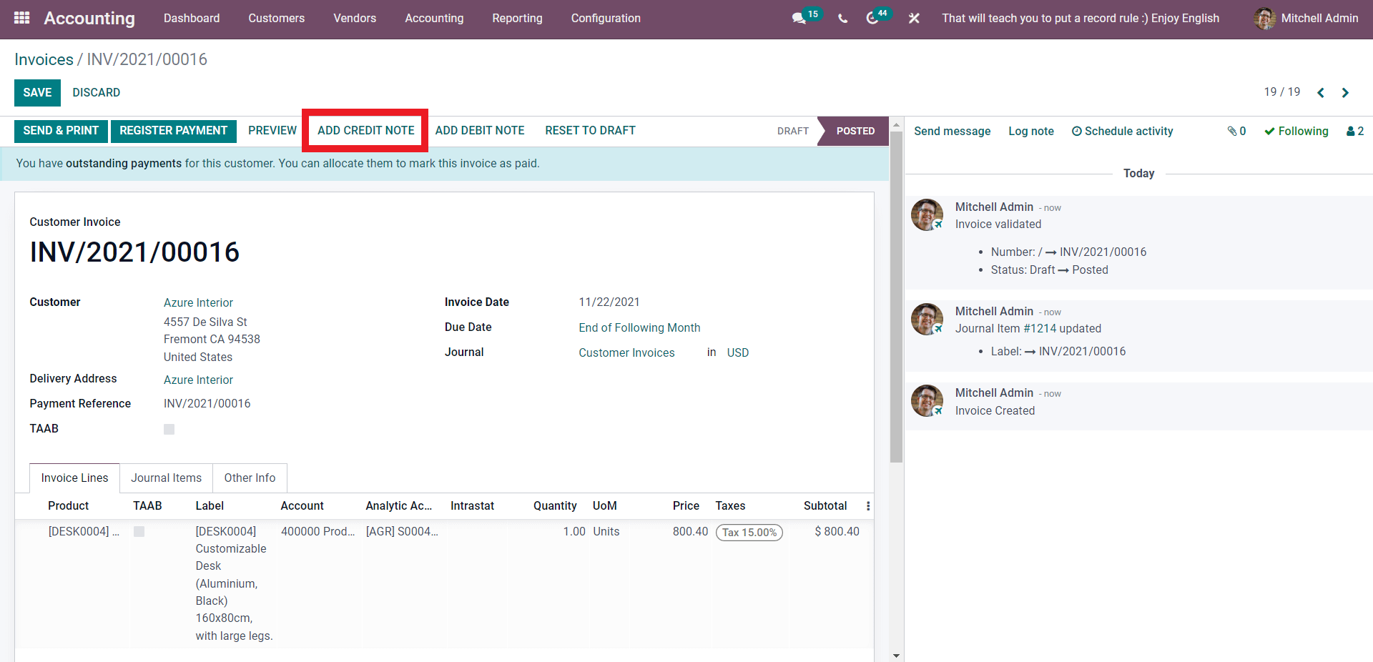Screen dimensions: 1373x662
Task: Open the activities clock icon with badge 44
Action: [x=872, y=19]
